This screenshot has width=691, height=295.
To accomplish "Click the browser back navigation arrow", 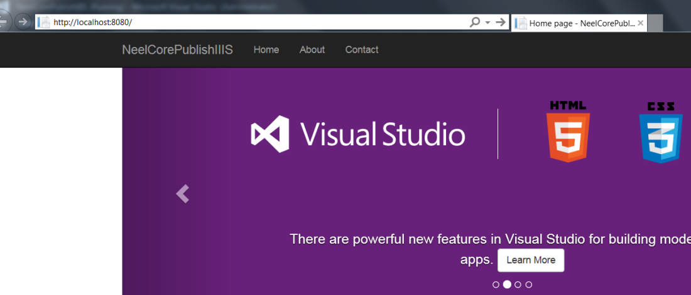I will tap(4, 21).
